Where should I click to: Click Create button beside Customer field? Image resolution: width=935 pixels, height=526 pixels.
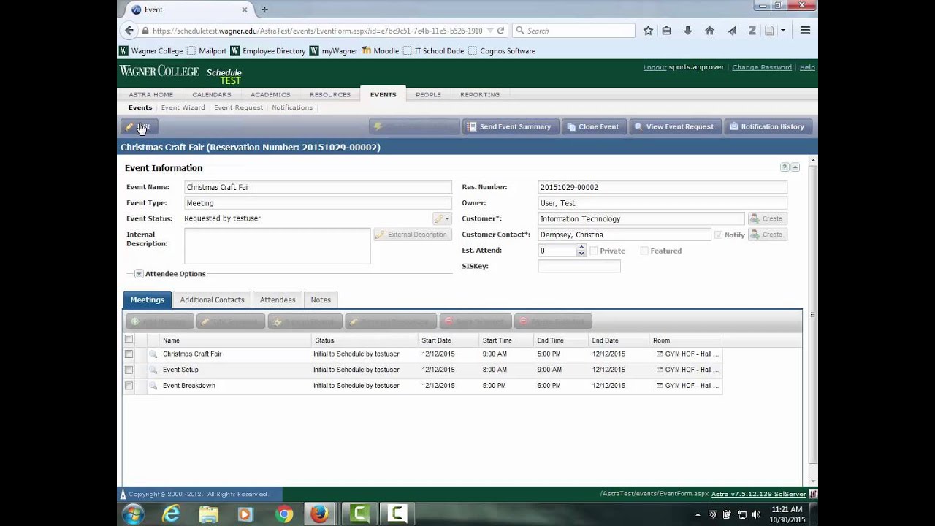(767, 218)
